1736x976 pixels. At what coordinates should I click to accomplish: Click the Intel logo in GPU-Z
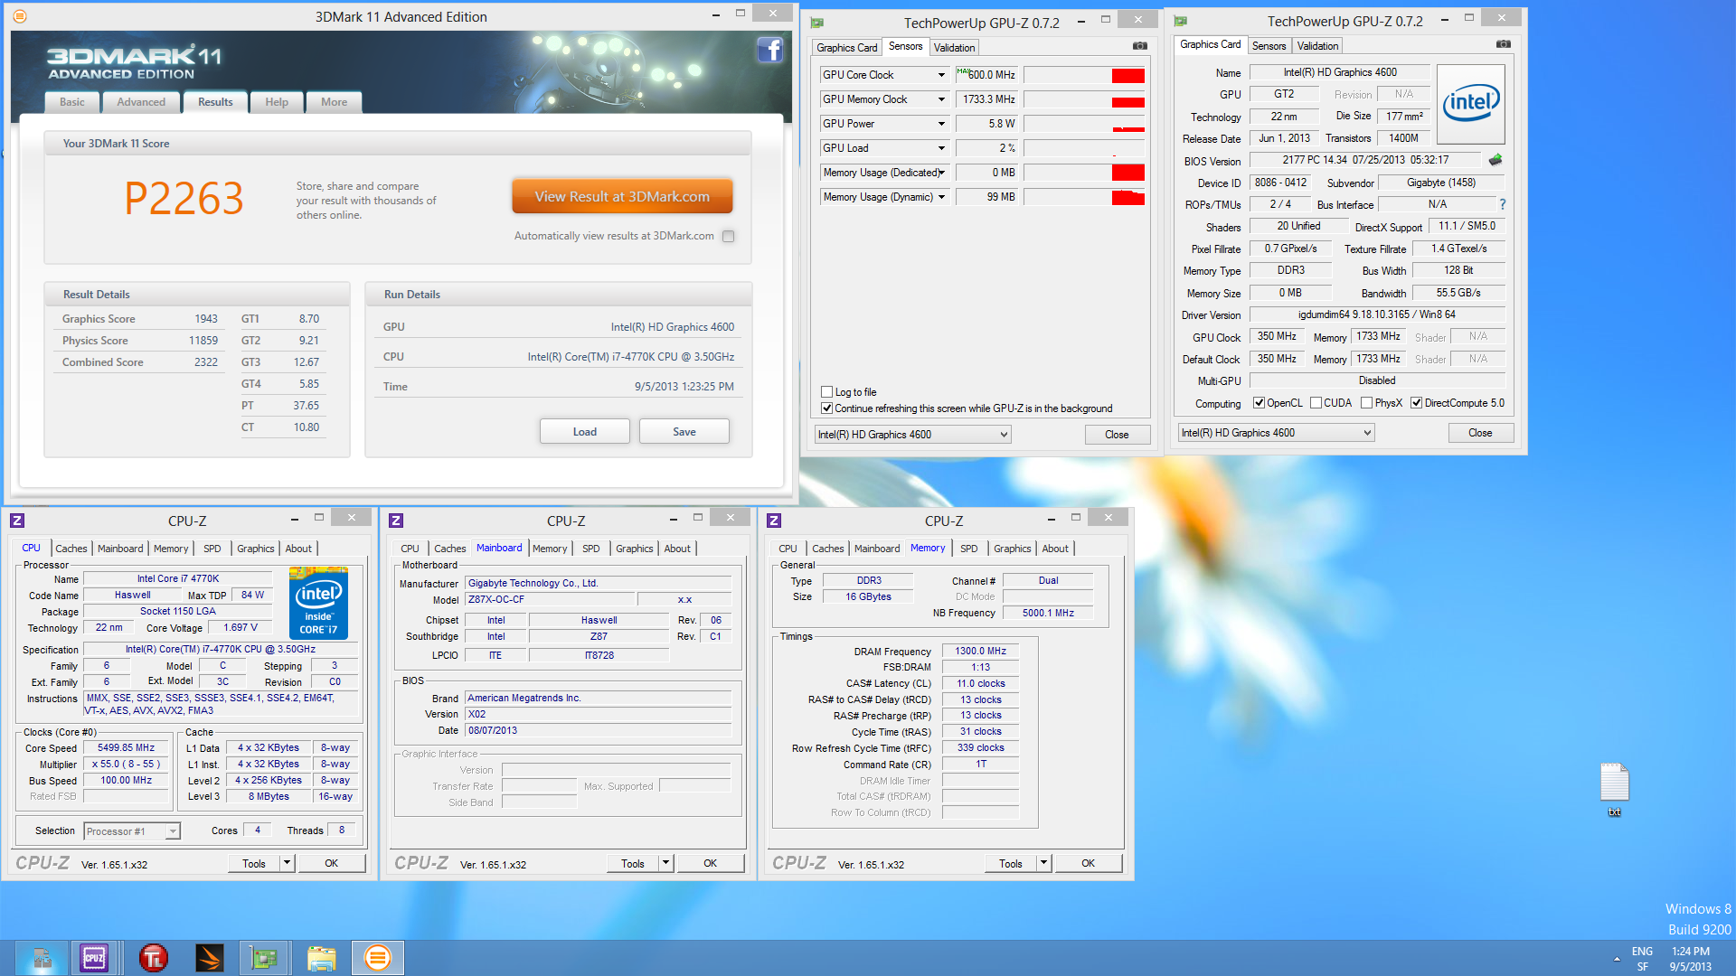coord(1470,104)
